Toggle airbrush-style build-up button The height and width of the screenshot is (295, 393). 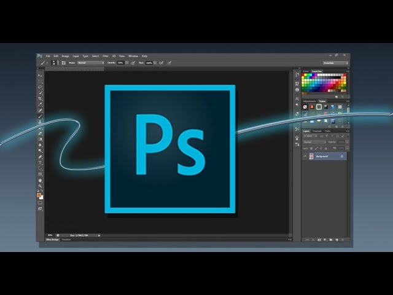(x=161, y=63)
